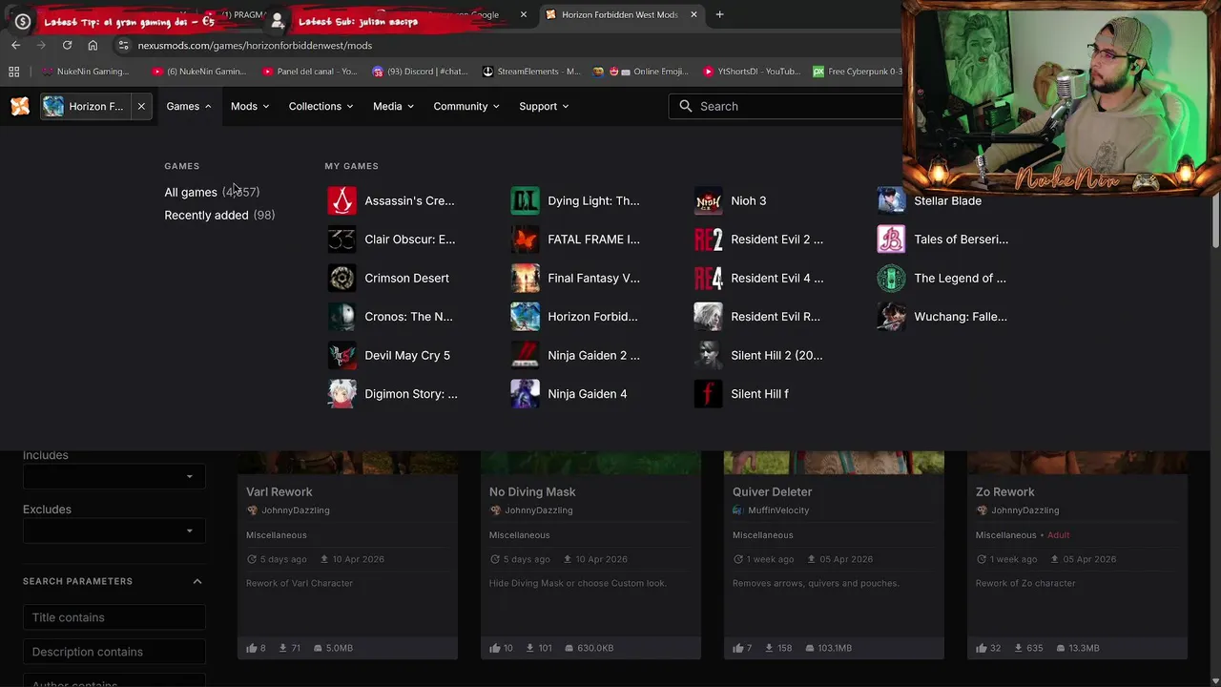Screen dimensions: 1221x687
Task: Go back in browser history
Action: coord(15,45)
